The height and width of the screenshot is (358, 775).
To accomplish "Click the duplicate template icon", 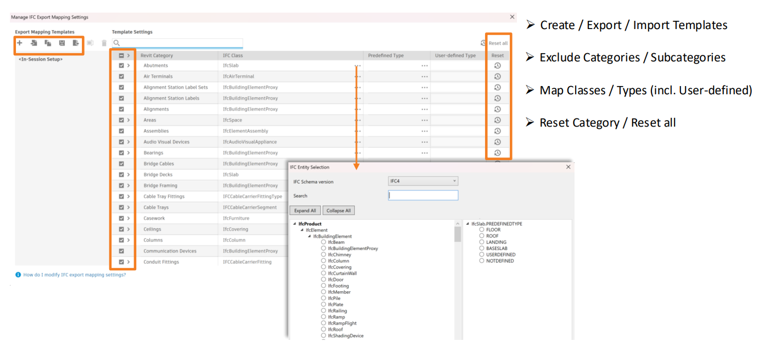I will [48, 43].
